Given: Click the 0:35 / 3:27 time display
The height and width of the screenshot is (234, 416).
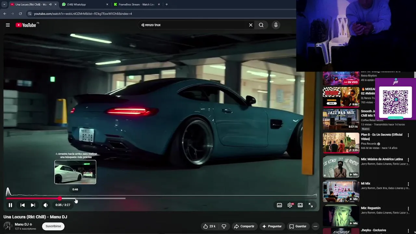Looking at the screenshot, I should (63, 205).
